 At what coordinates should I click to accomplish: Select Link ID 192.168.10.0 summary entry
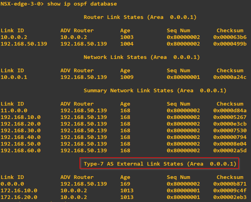[20, 117]
